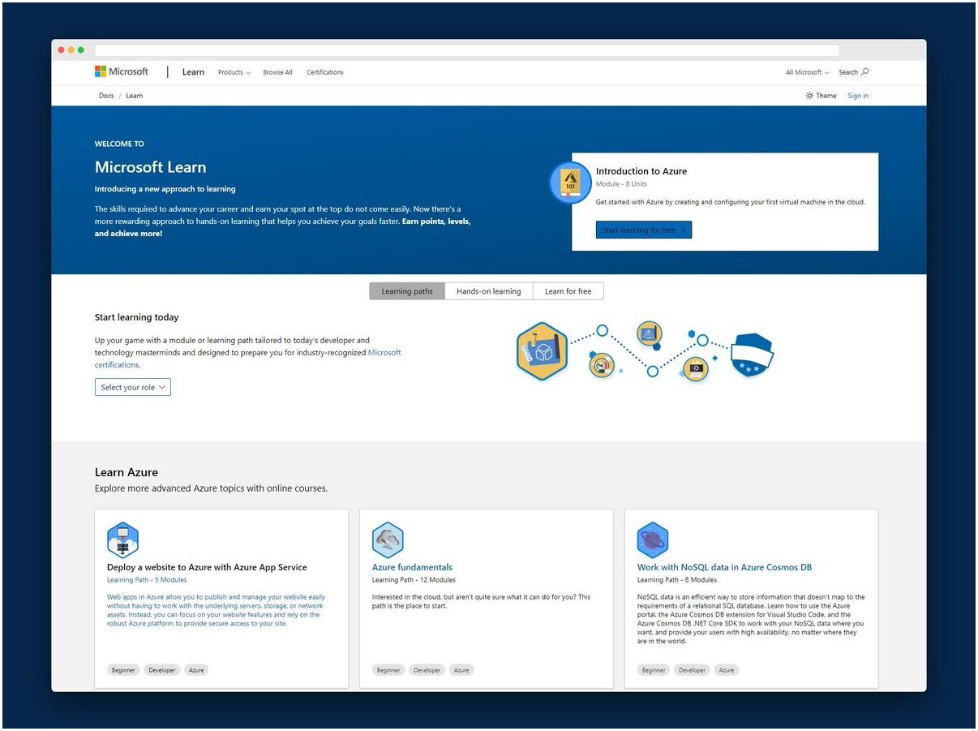The height and width of the screenshot is (731, 978).
Task: Click the warning-triangle circular badge in illustration
Action: point(650,333)
